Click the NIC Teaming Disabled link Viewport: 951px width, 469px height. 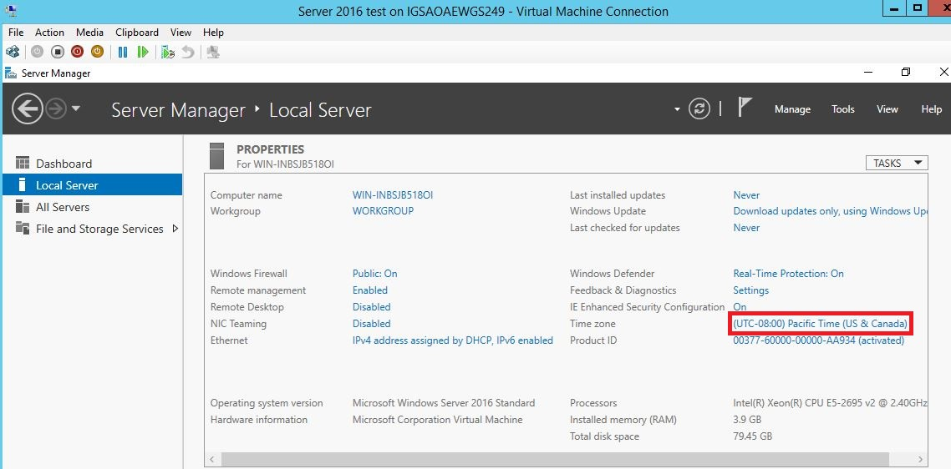point(371,324)
